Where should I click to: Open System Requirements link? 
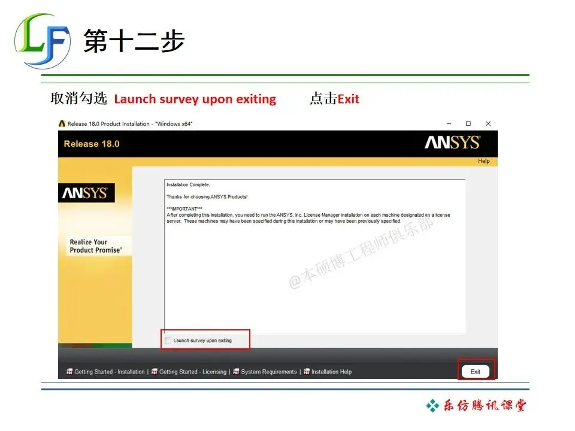click(269, 372)
